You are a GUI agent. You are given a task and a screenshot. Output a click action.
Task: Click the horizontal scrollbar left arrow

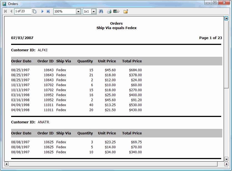click(6, 164)
